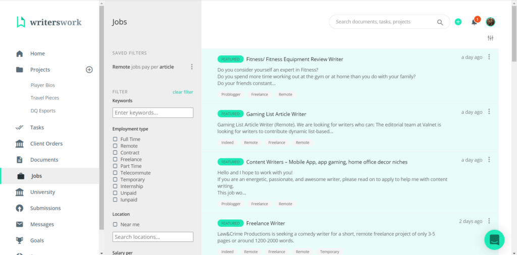The height and width of the screenshot is (255, 517).
Task: Open notifications bell
Action: (475, 22)
